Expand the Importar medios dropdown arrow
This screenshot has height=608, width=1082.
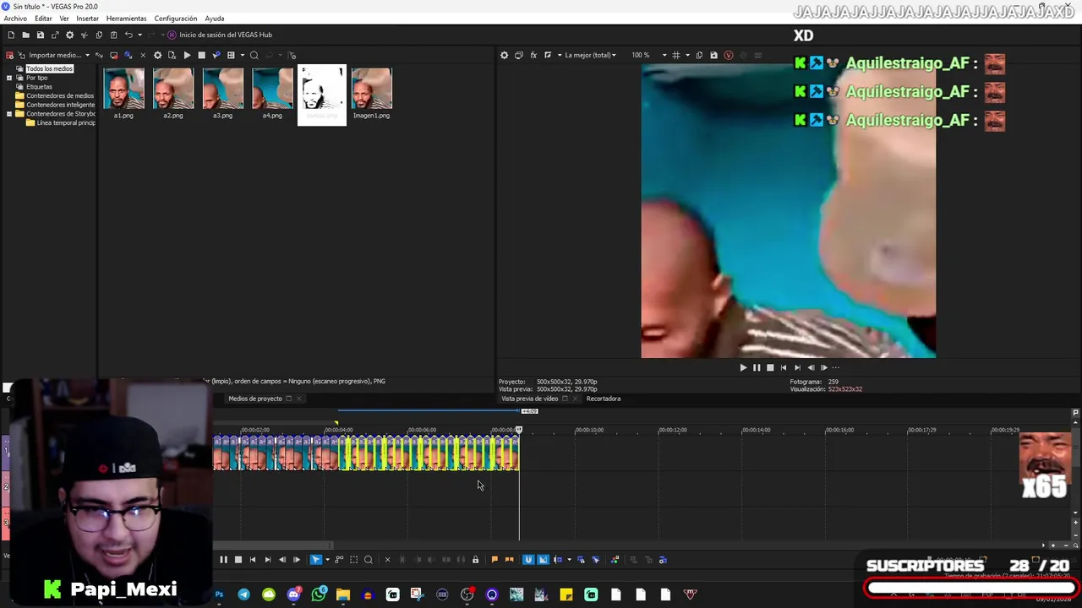(87, 55)
